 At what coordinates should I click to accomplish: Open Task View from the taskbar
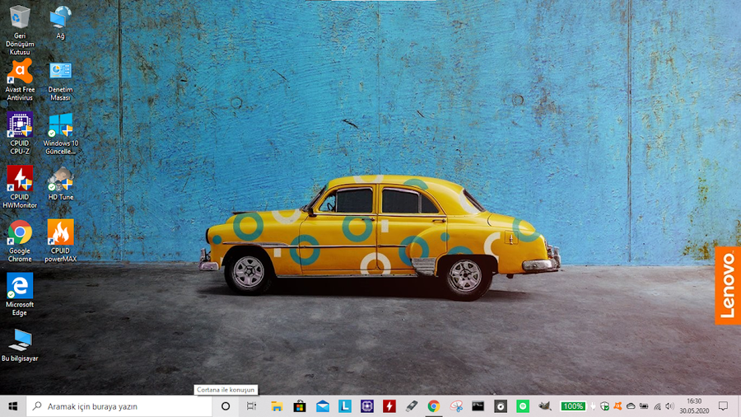[251, 406]
